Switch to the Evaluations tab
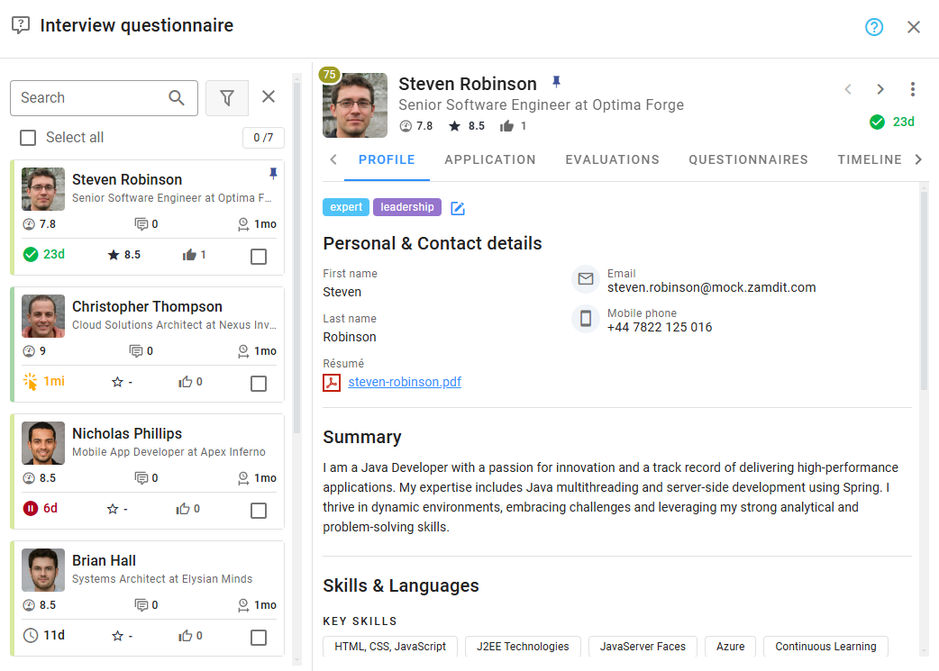This screenshot has height=671, width=939. click(612, 159)
